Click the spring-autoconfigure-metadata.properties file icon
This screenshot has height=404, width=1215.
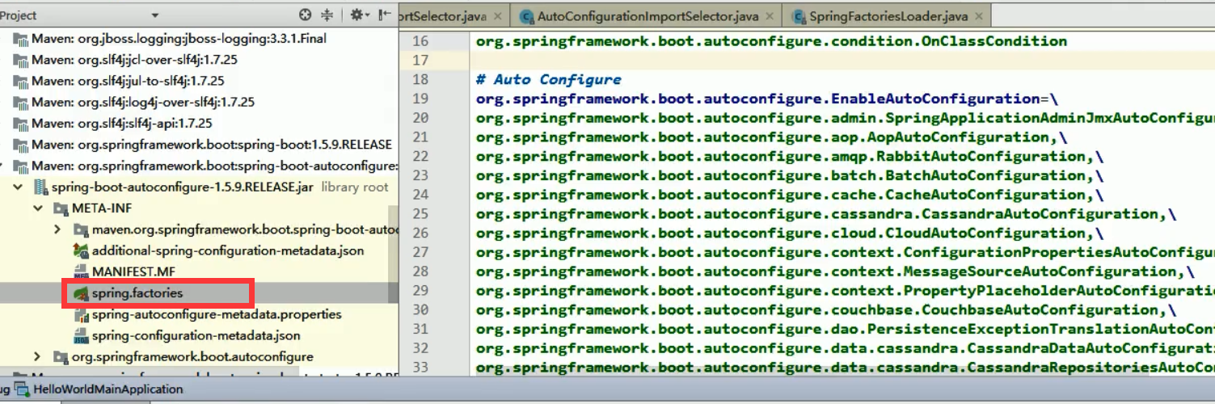click(x=81, y=314)
